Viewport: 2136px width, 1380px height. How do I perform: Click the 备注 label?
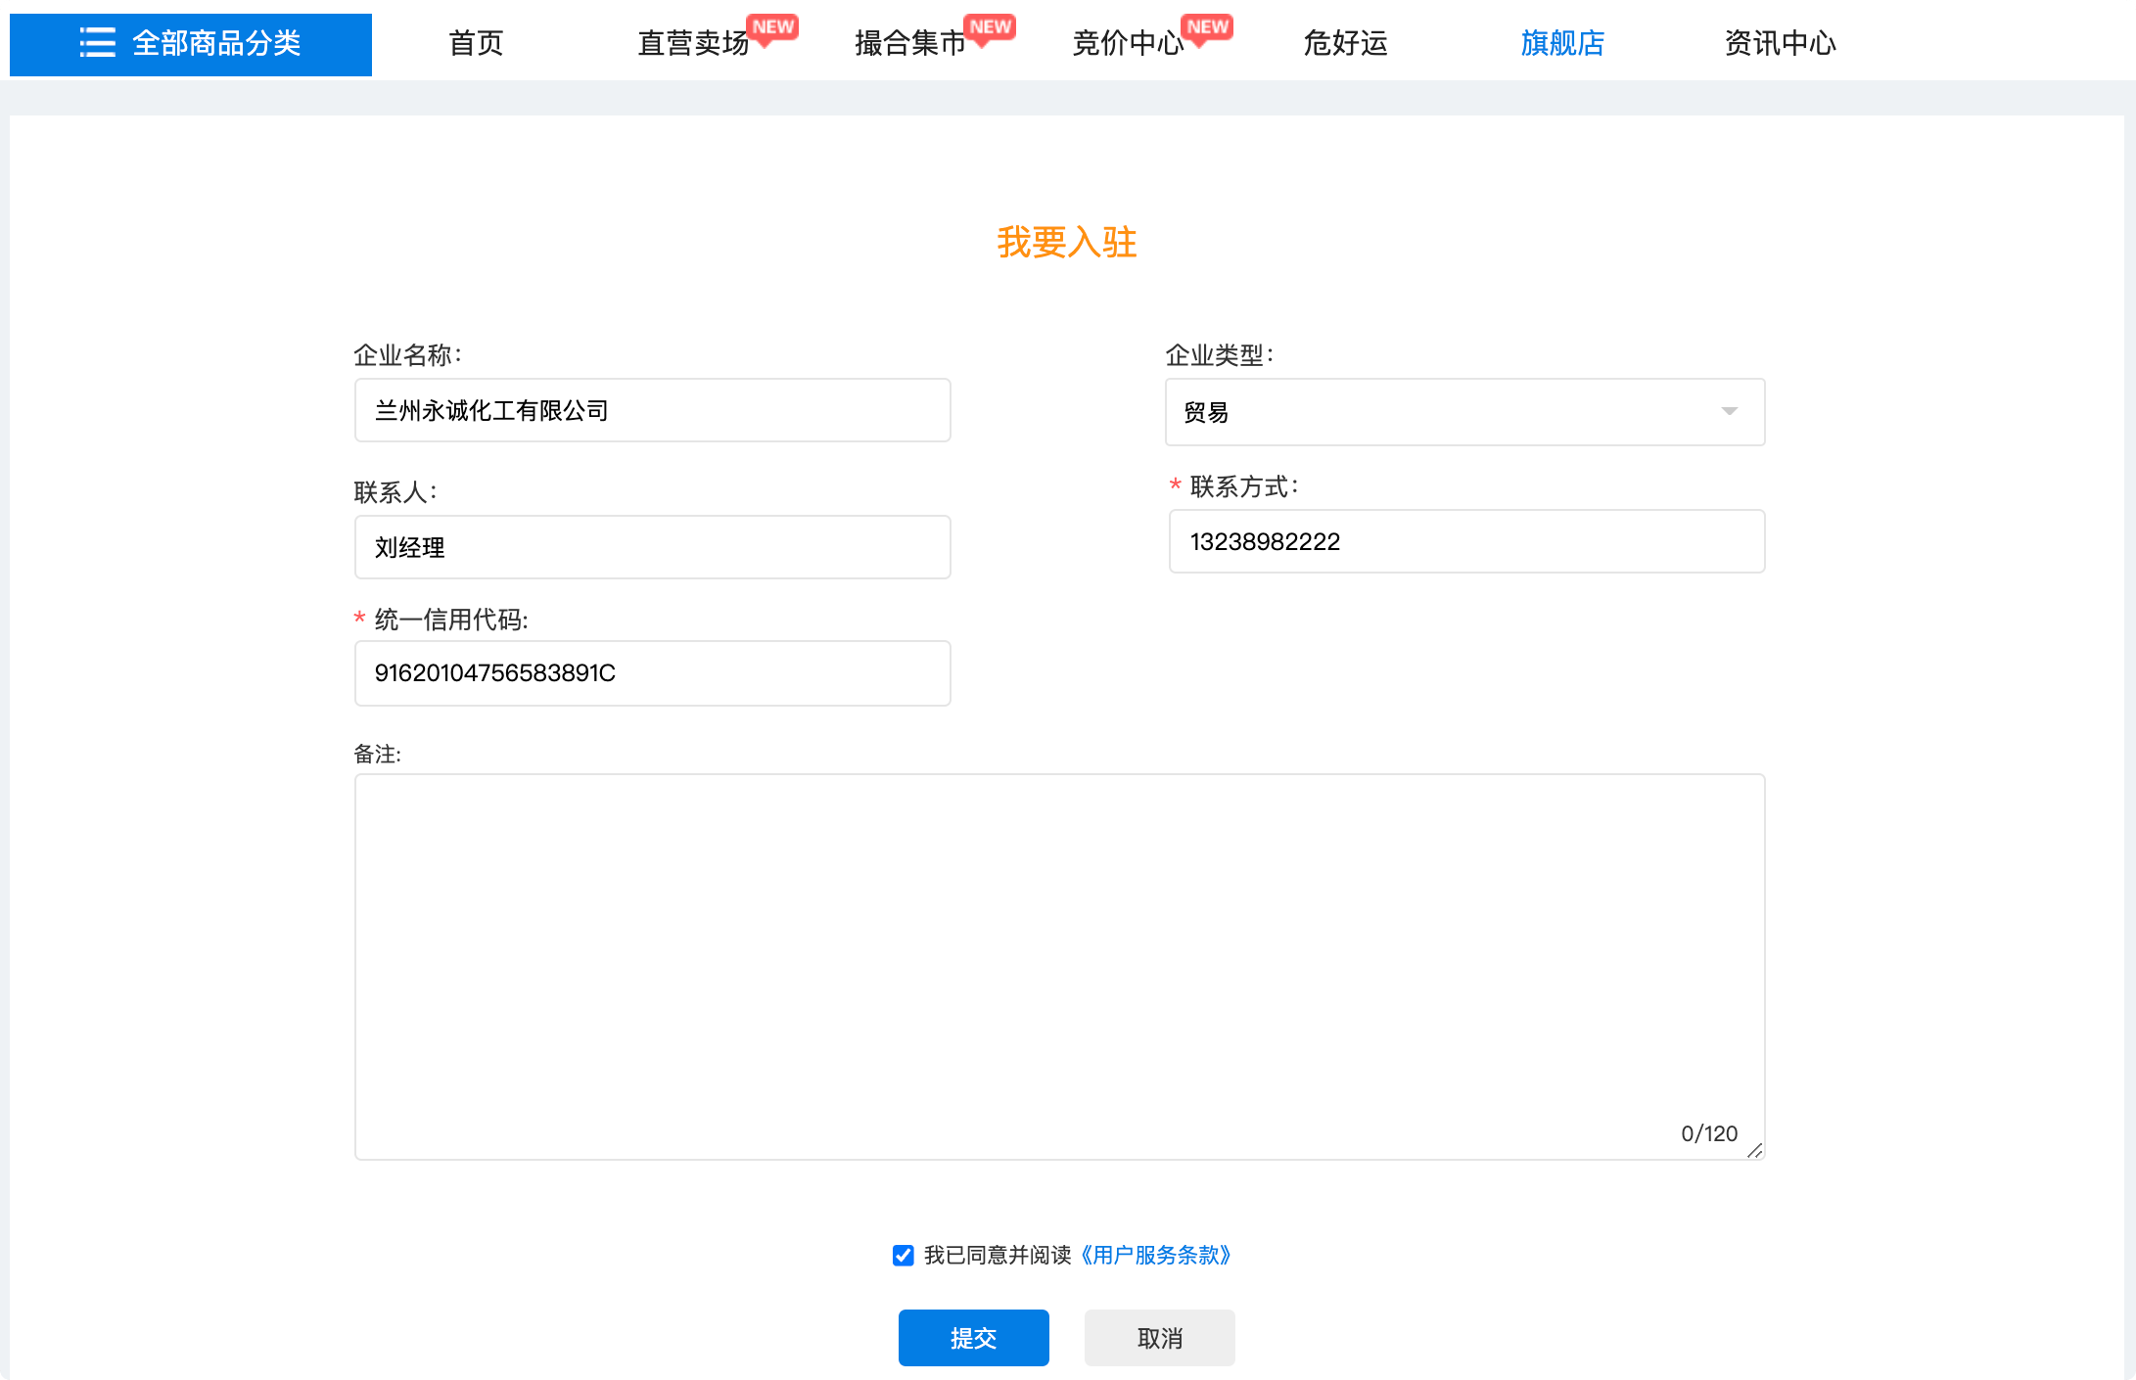(x=377, y=754)
